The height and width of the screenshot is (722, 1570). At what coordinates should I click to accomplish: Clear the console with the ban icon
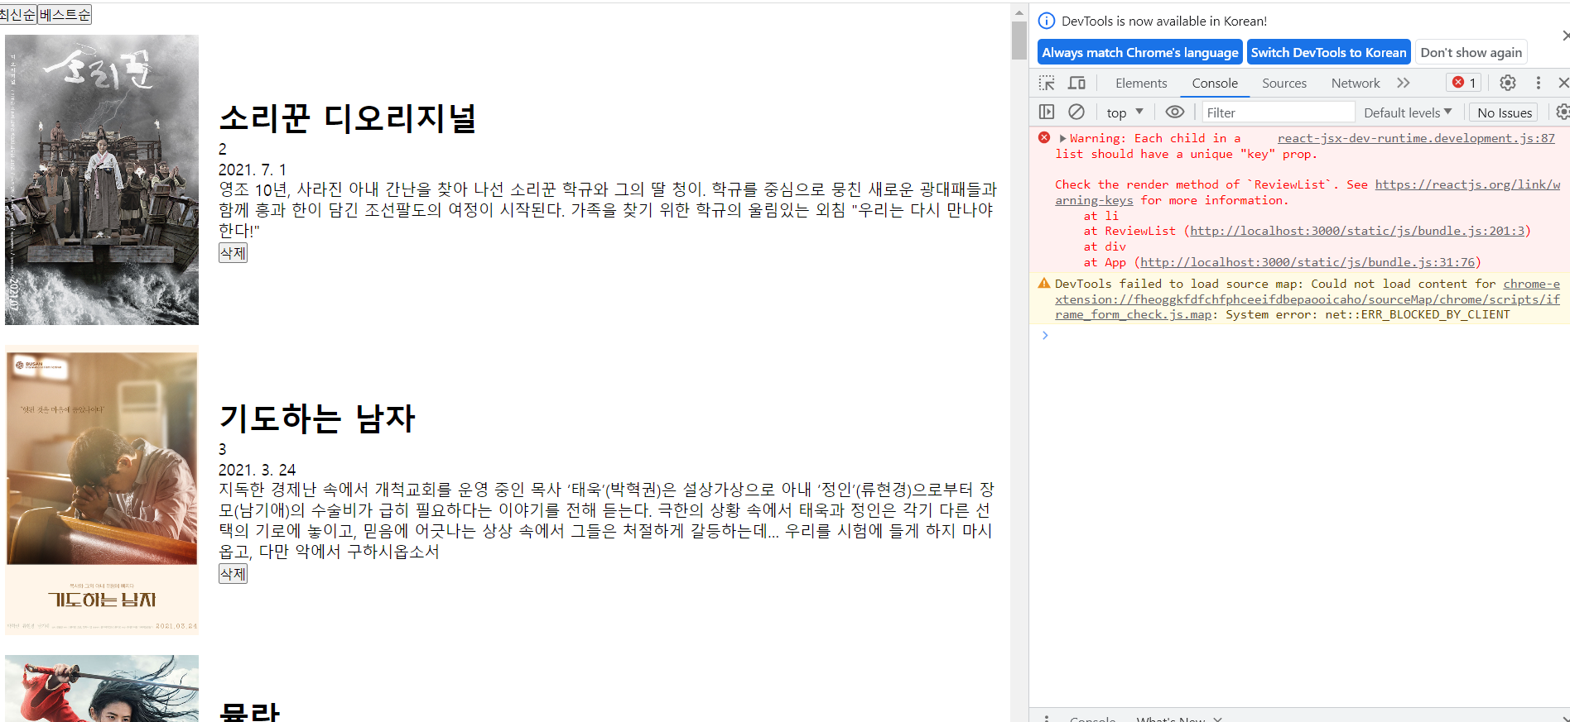[1076, 112]
